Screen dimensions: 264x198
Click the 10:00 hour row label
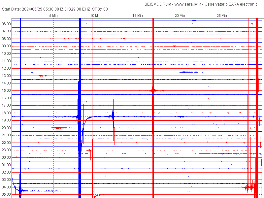pyautogui.click(x=6, y=53)
